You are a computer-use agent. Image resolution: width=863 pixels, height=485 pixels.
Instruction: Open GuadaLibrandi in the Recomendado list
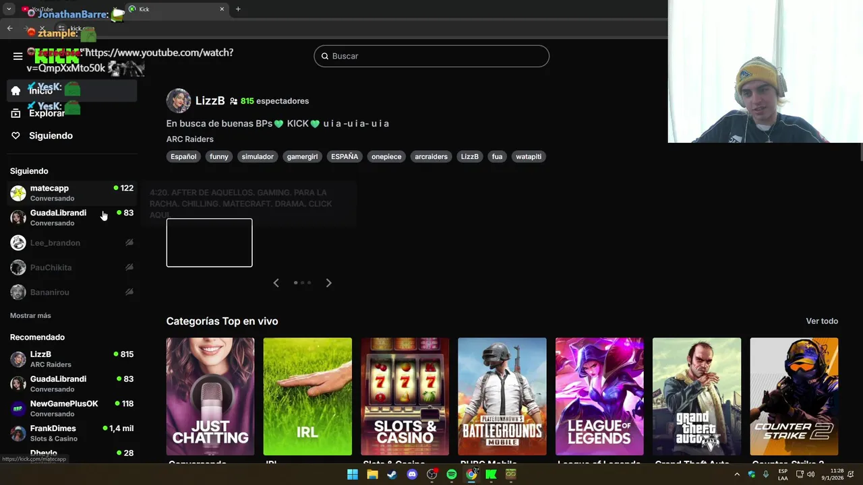point(71,384)
